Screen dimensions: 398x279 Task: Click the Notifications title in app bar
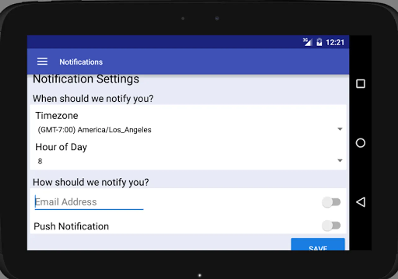pos(81,62)
